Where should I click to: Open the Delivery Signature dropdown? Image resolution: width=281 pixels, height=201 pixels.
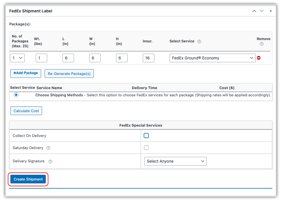(x=175, y=161)
